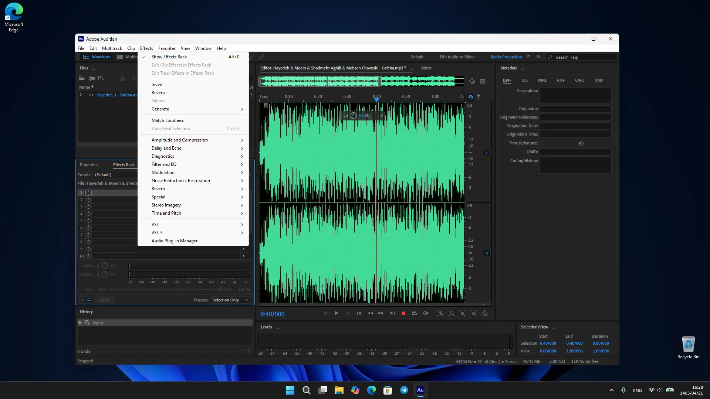Start playback with the Play button
Screen dimensions: 710x399
(337, 313)
